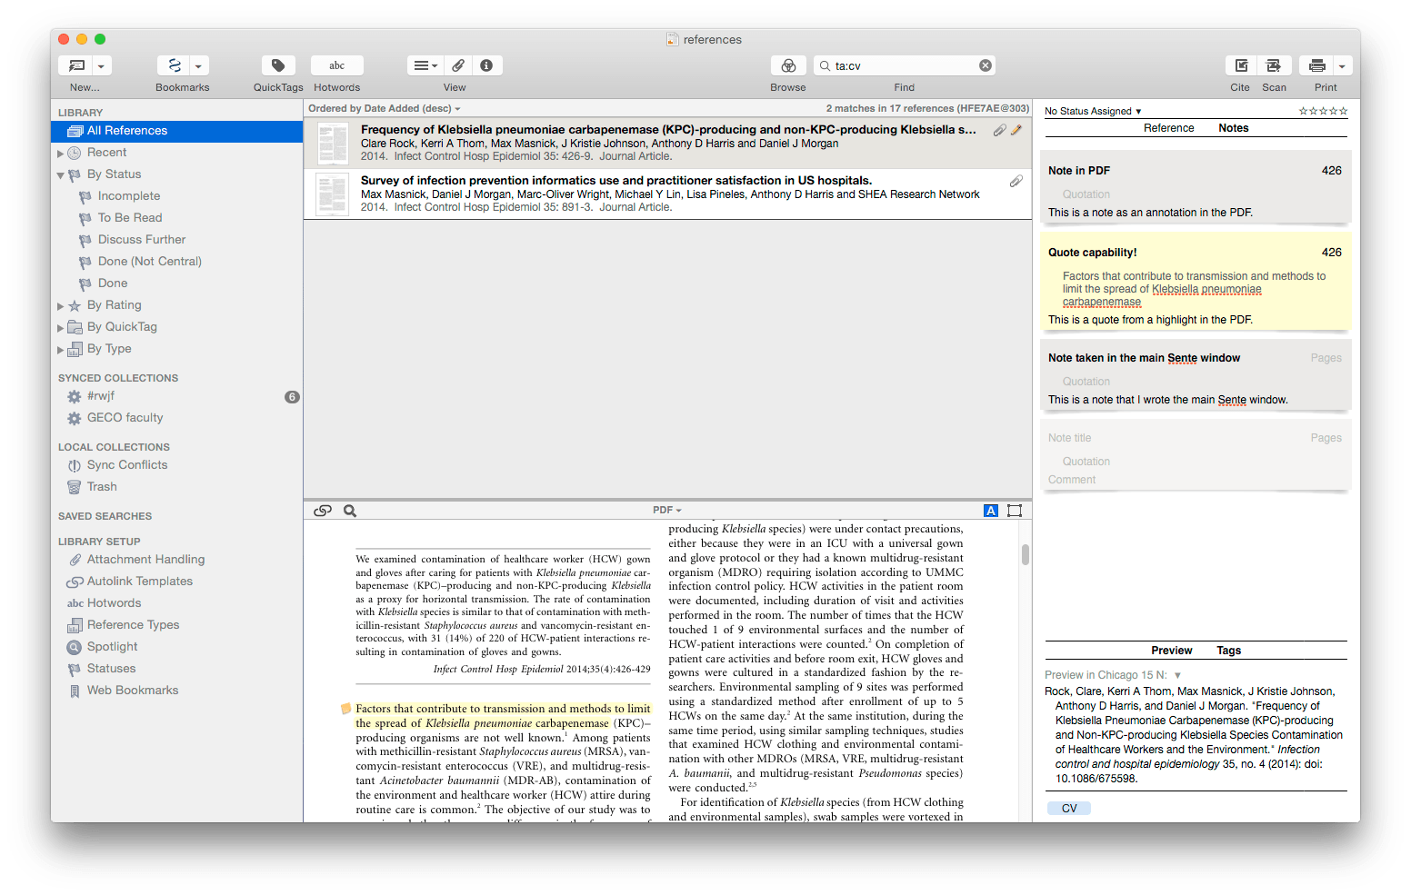Open the Ordered by Date Added dropdown

(382, 108)
